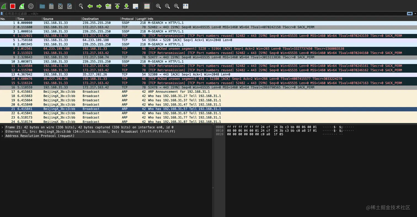The width and height of the screenshot is (417, 217).
Task: Go forward in packet history
Action: [x=99, y=6]
